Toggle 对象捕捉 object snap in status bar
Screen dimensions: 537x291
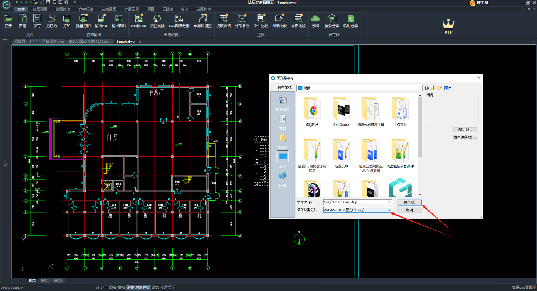tap(142, 288)
